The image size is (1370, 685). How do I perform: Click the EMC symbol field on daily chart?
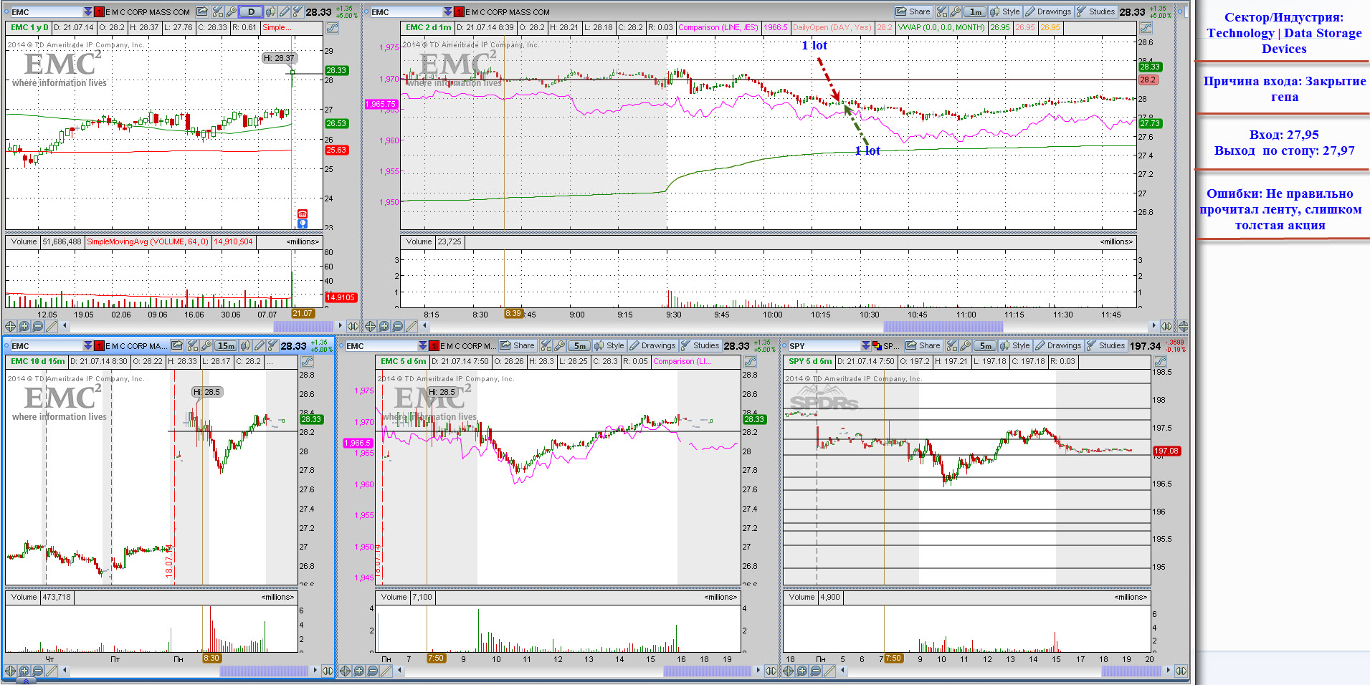pos(47,11)
